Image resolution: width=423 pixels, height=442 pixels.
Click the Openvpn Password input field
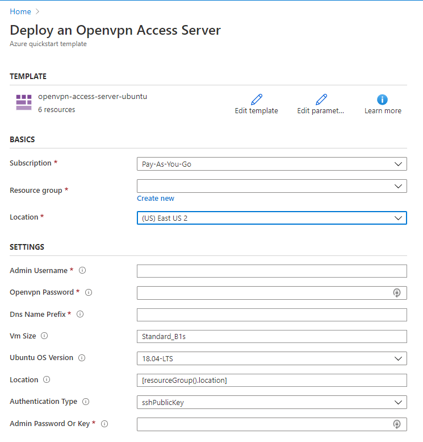(271, 293)
